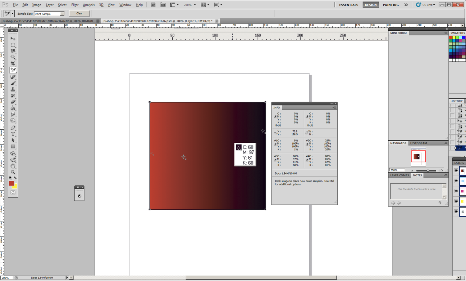This screenshot has height=281, width=466.
Task: Go to the previous note
Action: coord(393,203)
